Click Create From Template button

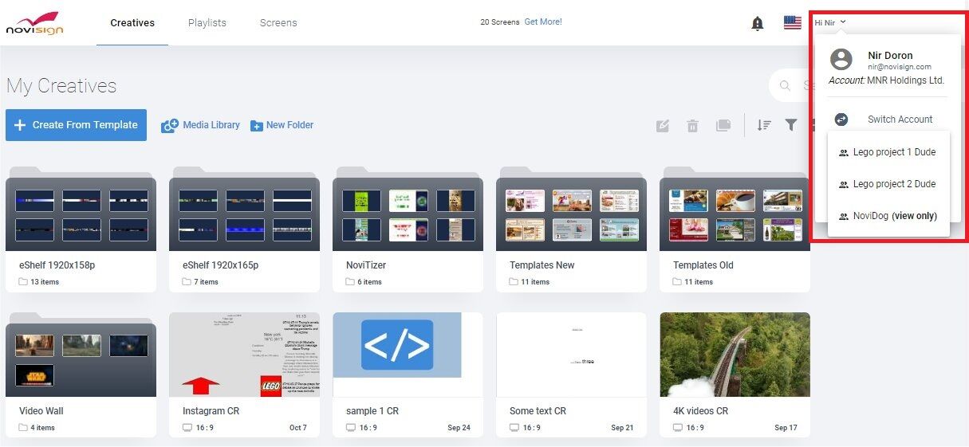pos(76,125)
